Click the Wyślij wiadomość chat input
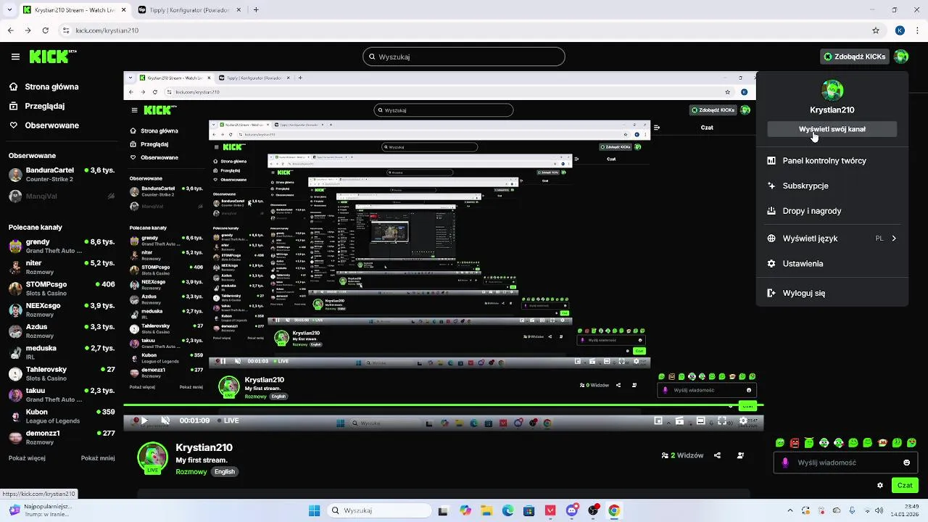This screenshot has width=928, height=522. [845, 463]
